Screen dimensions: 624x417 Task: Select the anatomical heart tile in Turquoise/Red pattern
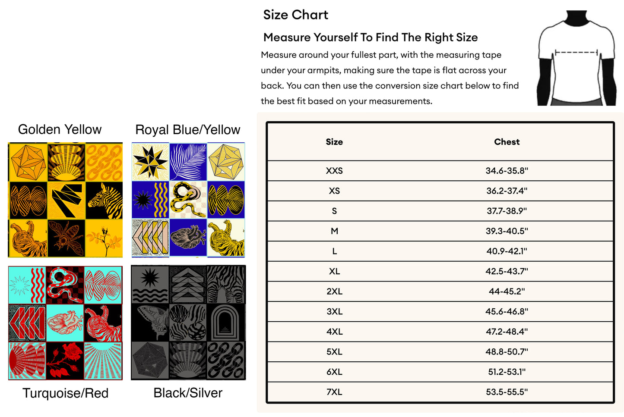click(65, 323)
